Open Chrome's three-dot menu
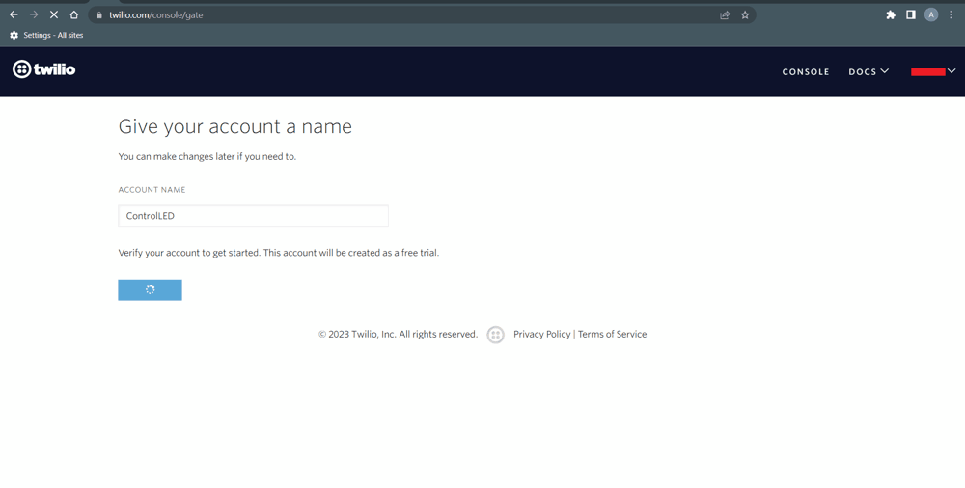This screenshot has width=965, height=488. (951, 15)
